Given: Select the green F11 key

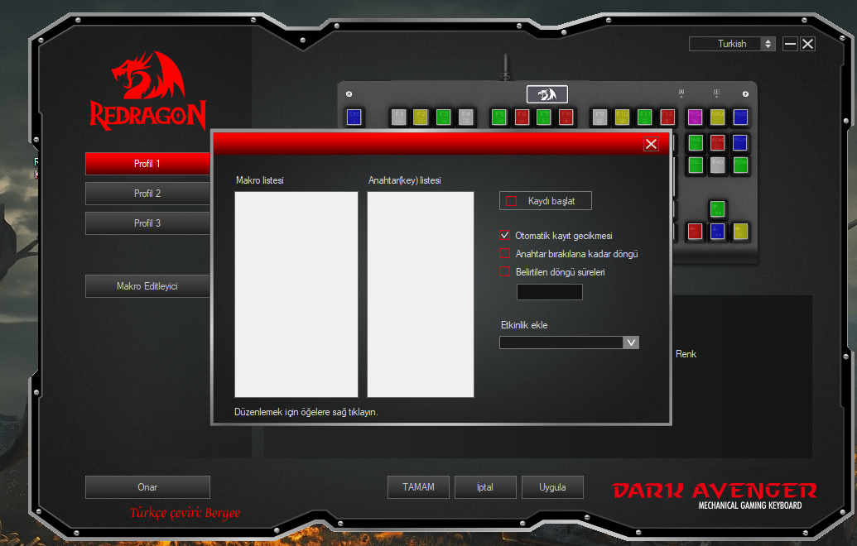Looking at the screenshot, I should (x=644, y=117).
